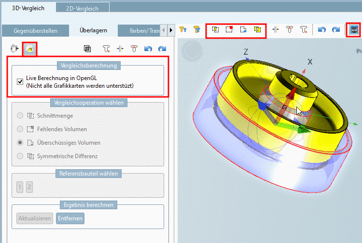Viewport: 362px width, 243px height.
Task: Select Symmetrische Differenz icon in viewer toolbar
Action: pos(257,29)
